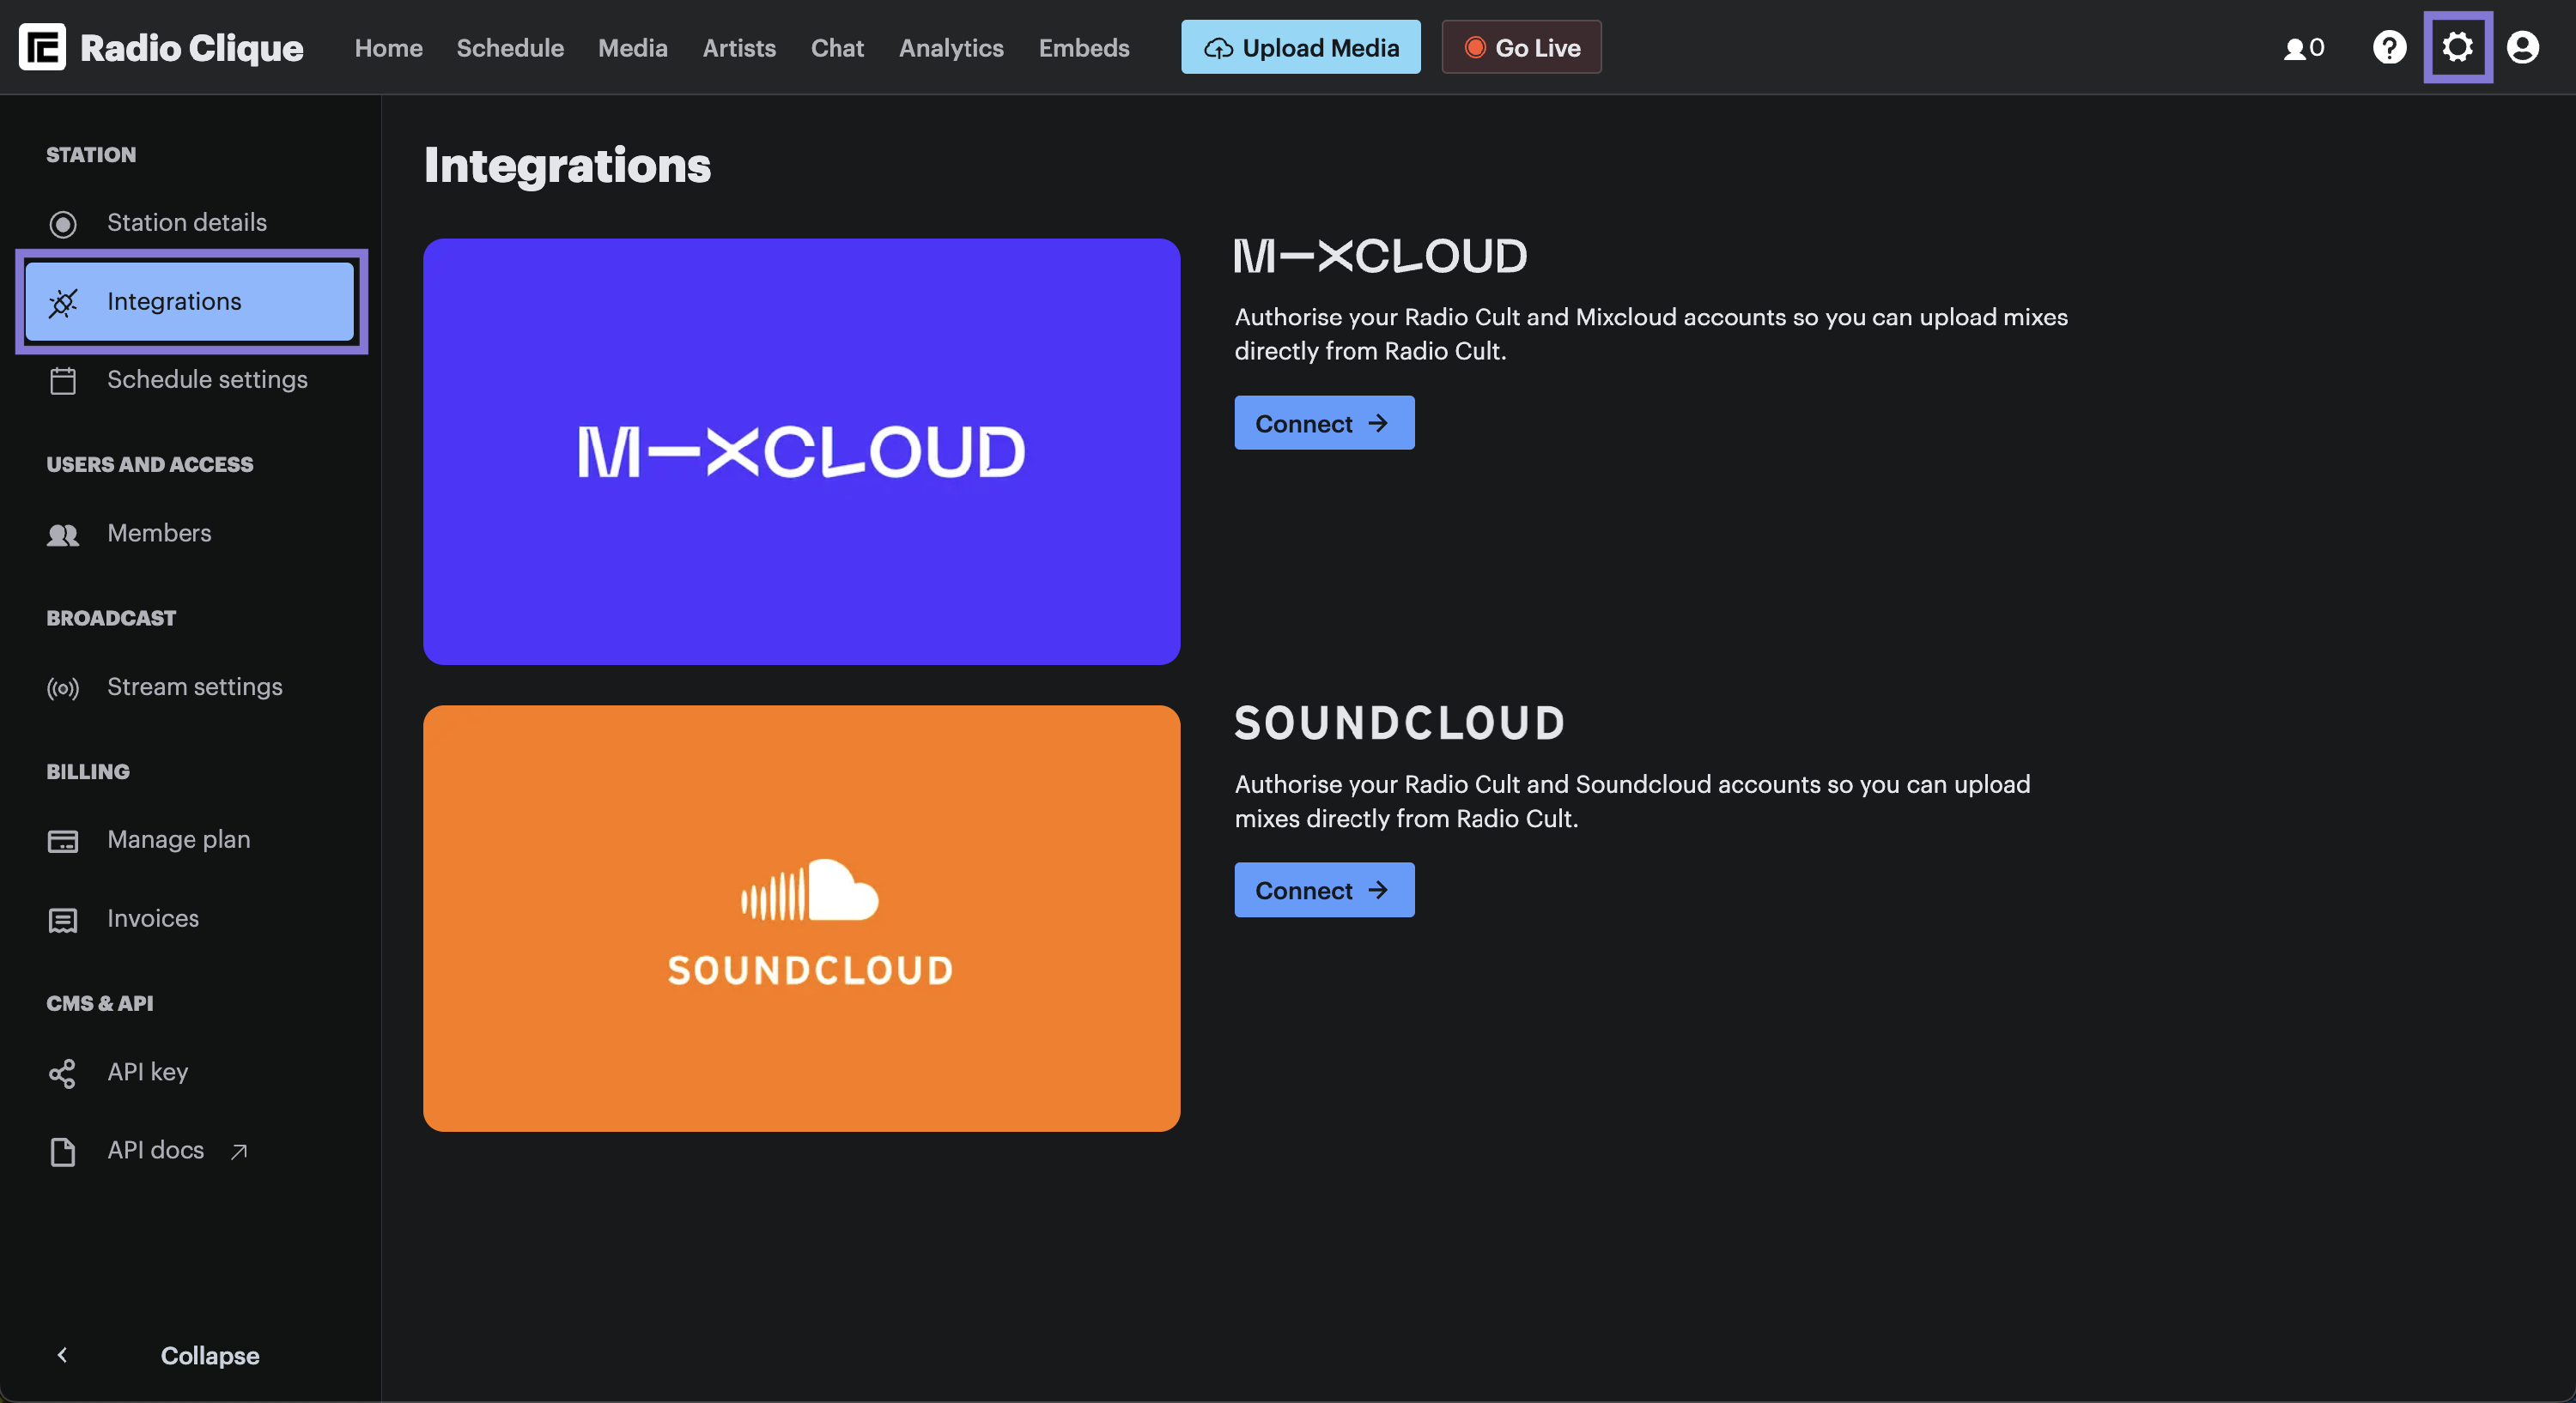Click the Mixcloud logo heading
Screen dimensions: 2576x1403
point(1380,256)
